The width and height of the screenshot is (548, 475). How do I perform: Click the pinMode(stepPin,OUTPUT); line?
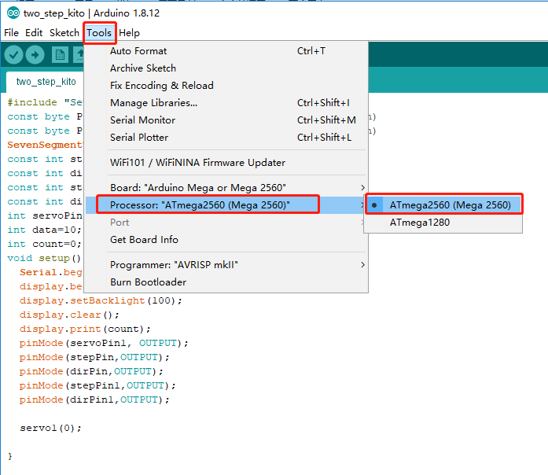click(x=94, y=357)
